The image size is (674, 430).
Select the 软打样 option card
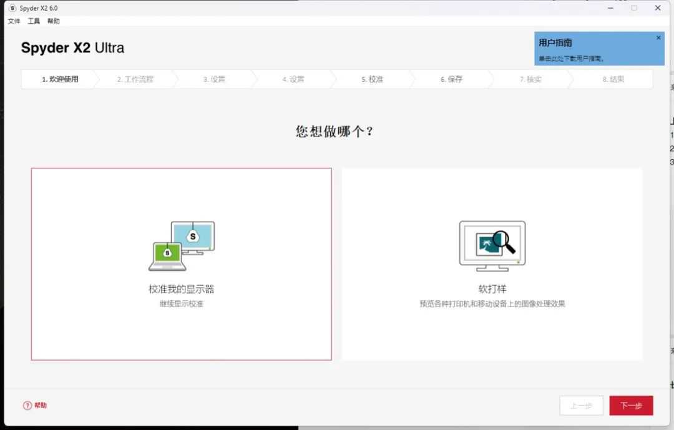(492, 264)
